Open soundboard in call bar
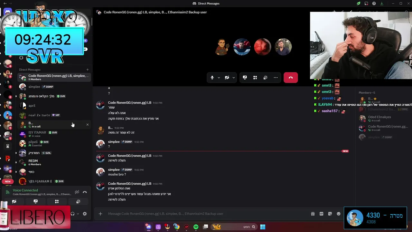Image resolution: width=412 pixels, height=232 pixels. (x=265, y=78)
